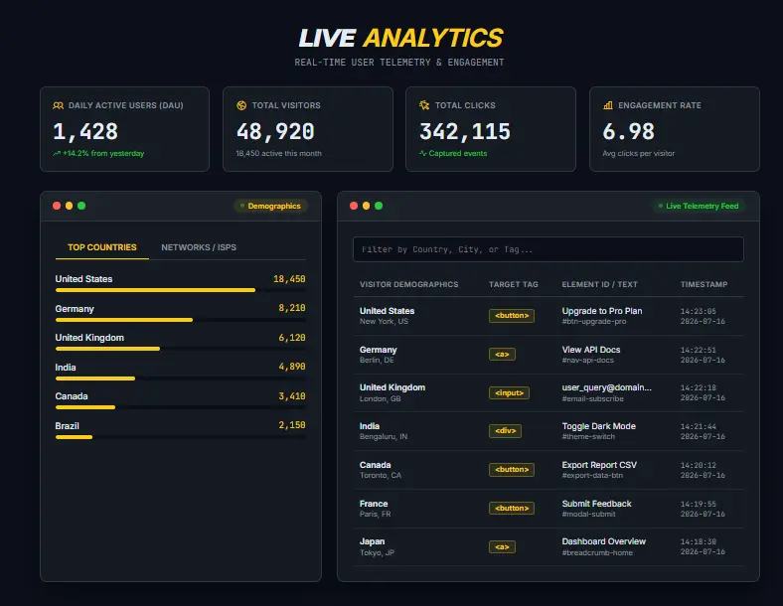783x606 pixels.
Task: Click the <input> tag in United Kingdom row
Action: [x=509, y=392]
